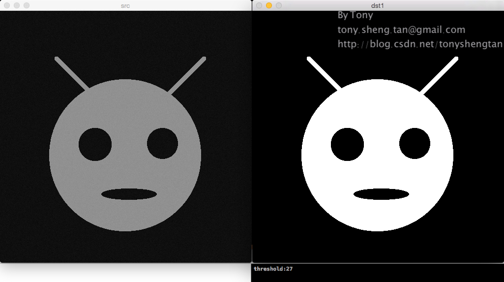Viewport: 504px width, 282px height.
Task: Click the zoom button of dst1 window
Action: tap(279, 5)
